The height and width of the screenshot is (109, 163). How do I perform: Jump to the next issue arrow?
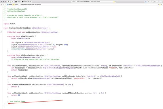tap(162, 5)
